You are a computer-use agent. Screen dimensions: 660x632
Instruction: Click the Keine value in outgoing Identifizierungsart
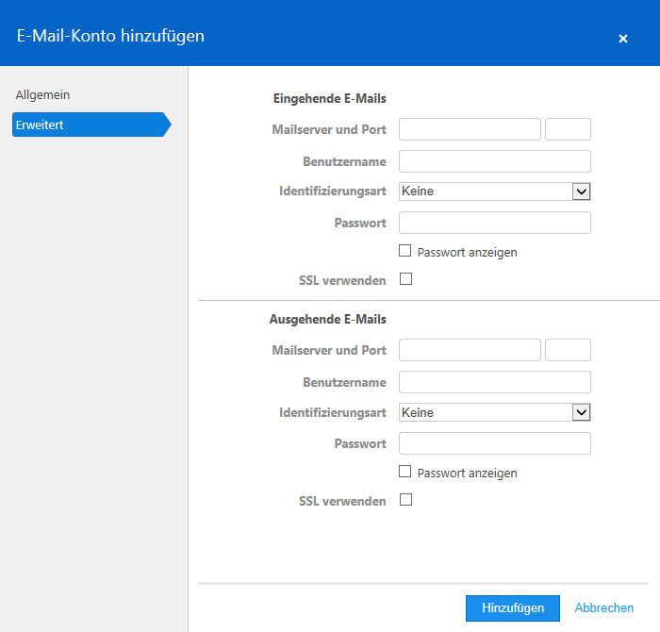click(x=418, y=412)
